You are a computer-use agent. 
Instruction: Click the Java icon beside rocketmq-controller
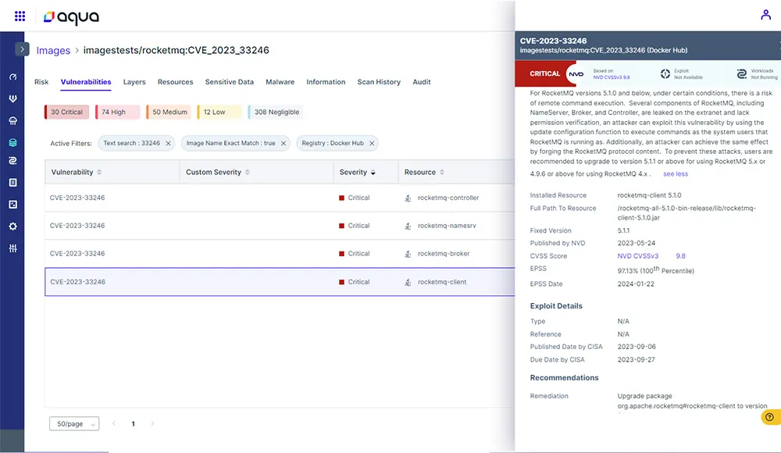point(408,198)
